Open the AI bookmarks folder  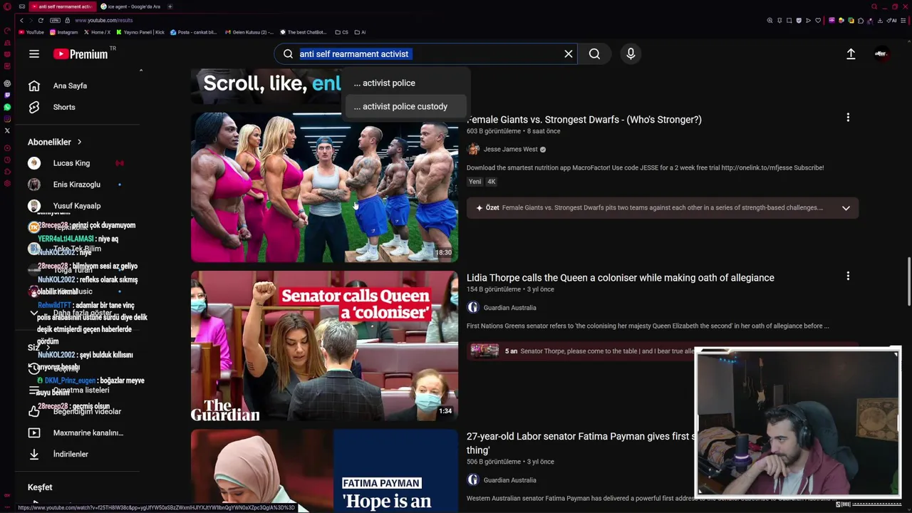(361, 32)
